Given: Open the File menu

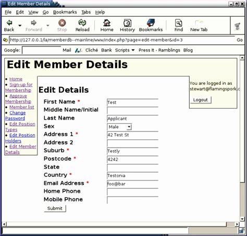Looking at the screenshot, I should pyautogui.click(x=8, y=12).
